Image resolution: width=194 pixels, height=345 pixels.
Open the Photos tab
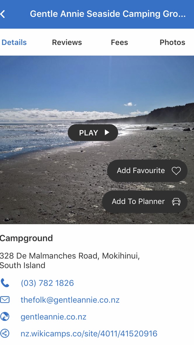click(172, 42)
